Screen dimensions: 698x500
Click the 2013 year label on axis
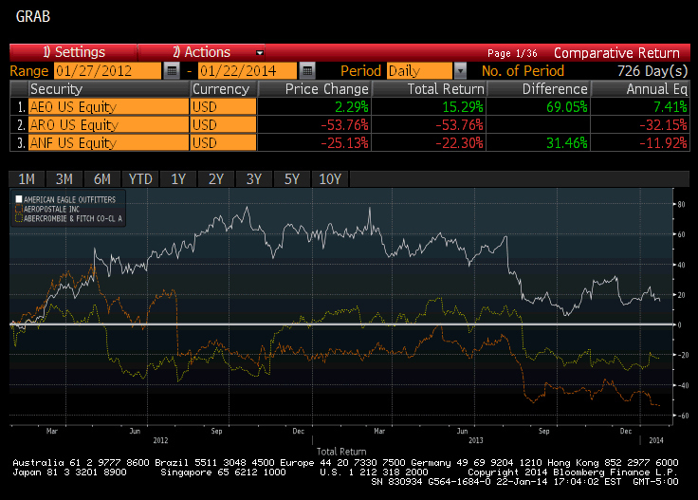pos(476,440)
